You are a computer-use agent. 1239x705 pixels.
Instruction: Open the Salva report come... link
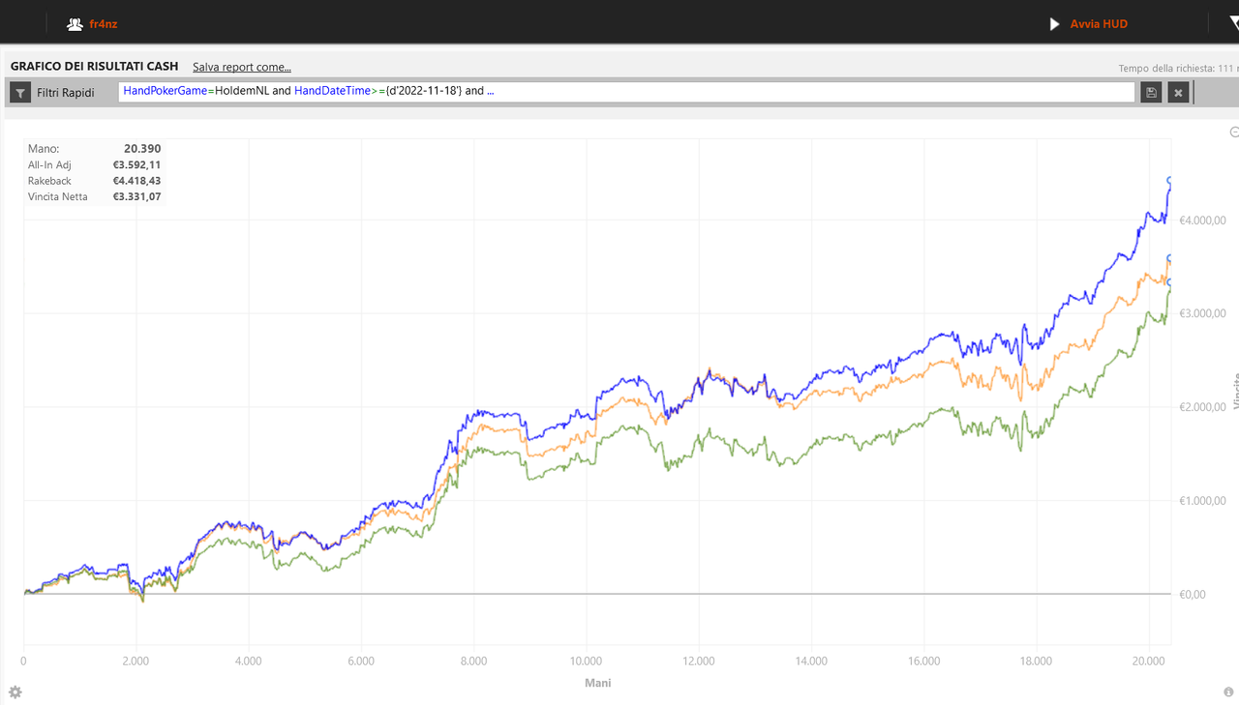click(242, 67)
